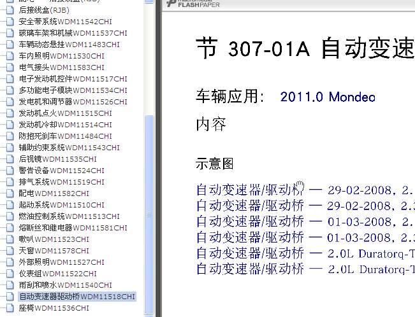Viewport: 415px width, 317px height.
Task: Select 发动机点火WDM11515CHI entry
Action: point(66,113)
